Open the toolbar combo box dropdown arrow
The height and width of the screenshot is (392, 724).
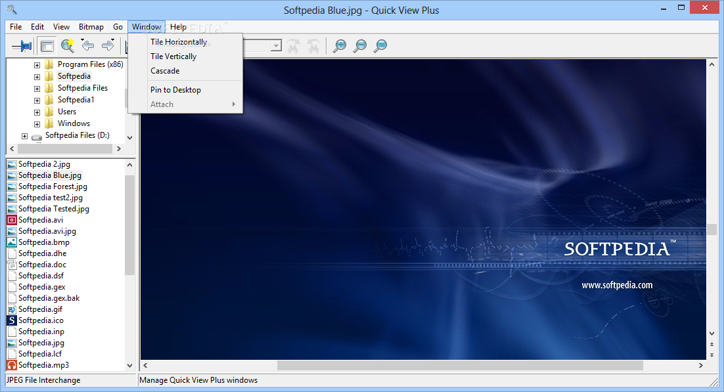click(276, 46)
